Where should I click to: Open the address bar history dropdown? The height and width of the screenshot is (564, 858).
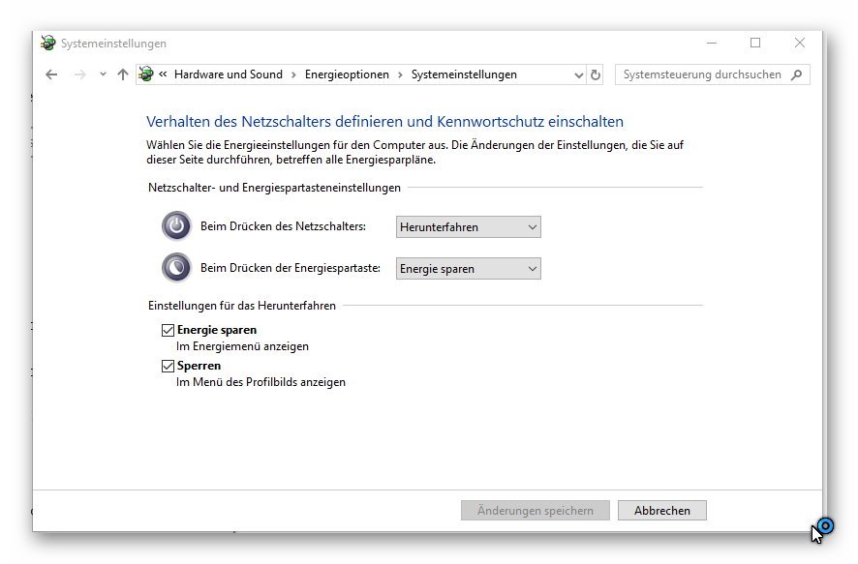pos(578,74)
